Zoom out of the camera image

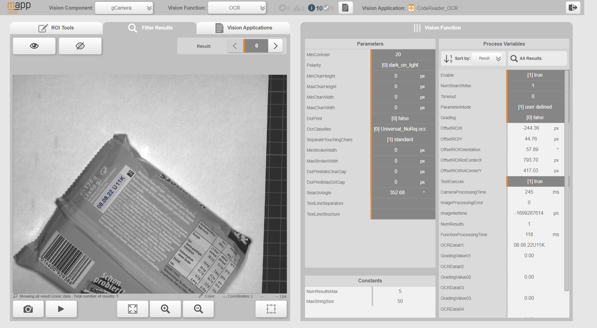198,309
